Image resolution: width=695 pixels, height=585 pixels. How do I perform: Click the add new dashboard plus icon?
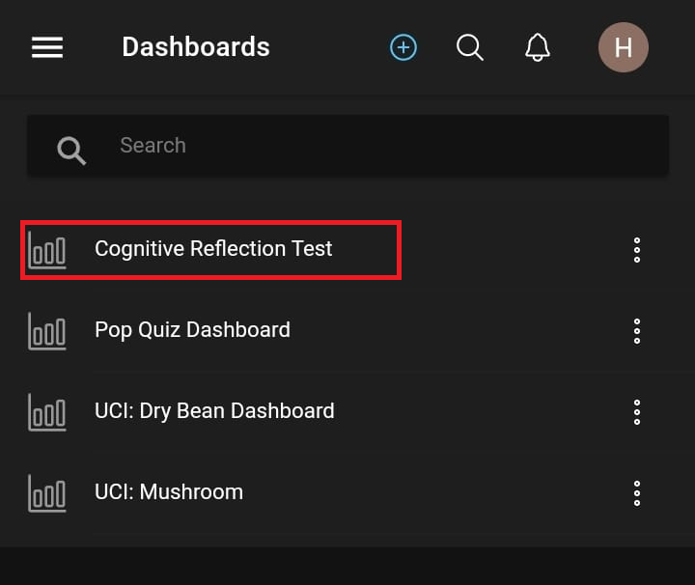pos(403,47)
